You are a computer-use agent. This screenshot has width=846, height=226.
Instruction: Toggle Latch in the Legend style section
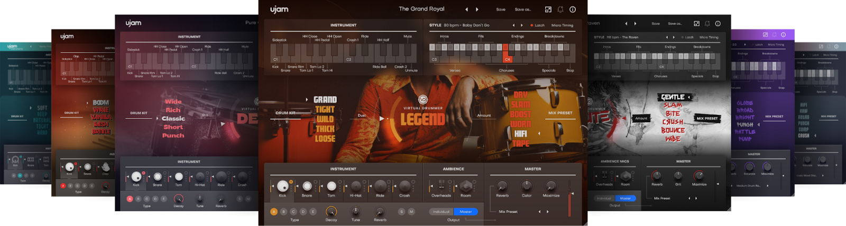537,25
